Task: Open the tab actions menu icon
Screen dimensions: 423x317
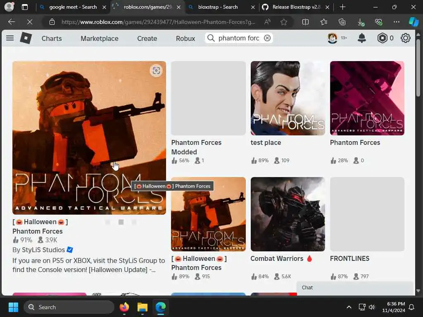Action: (x=24, y=7)
